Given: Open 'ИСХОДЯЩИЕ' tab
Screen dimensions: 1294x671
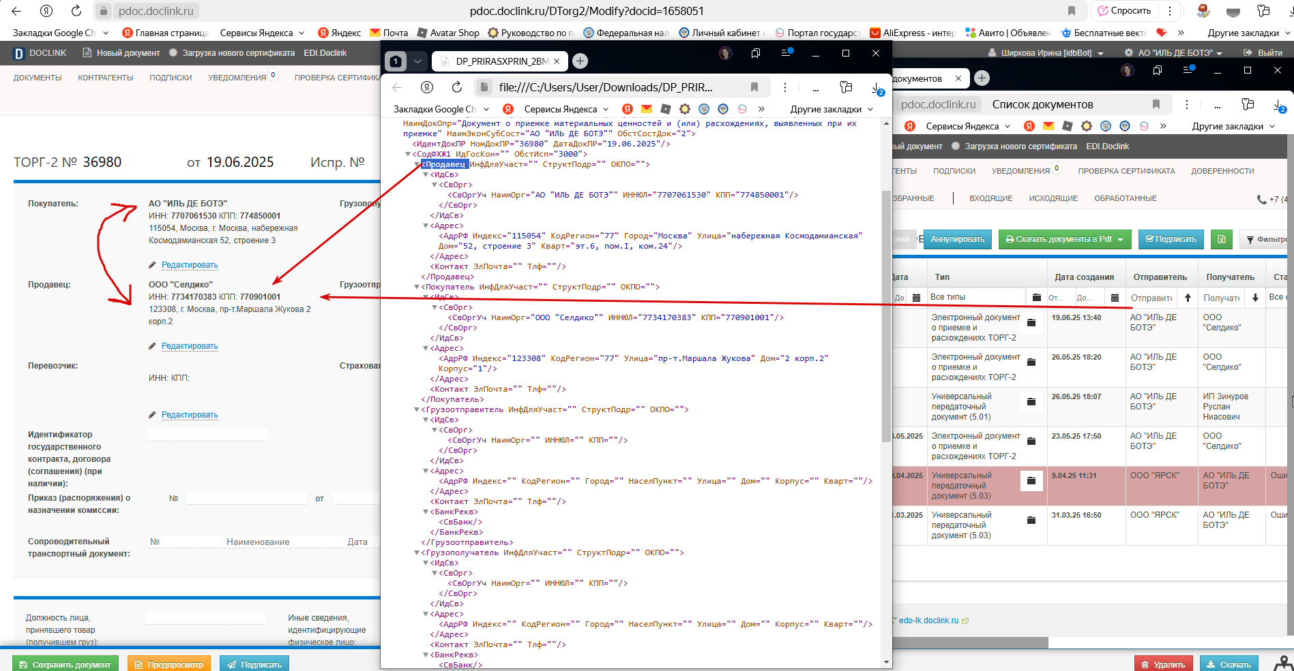Looking at the screenshot, I should (x=1053, y=198).
